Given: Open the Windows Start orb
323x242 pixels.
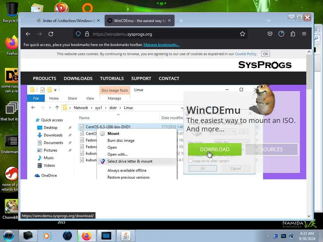Looking at the screenshot, I should 9,236.
